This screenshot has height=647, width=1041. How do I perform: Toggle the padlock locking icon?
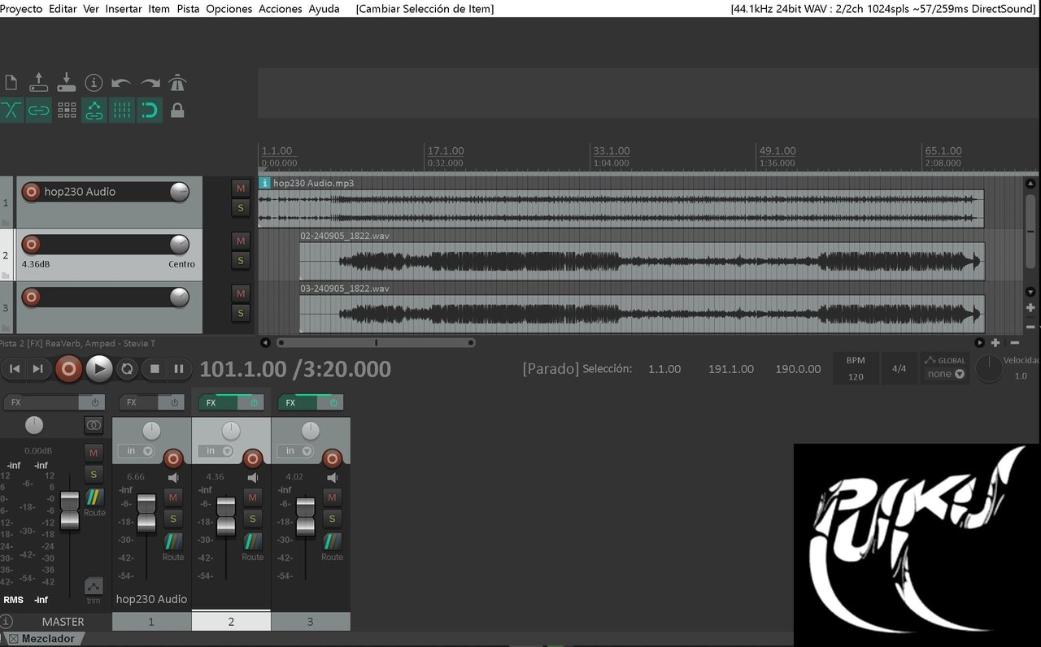point(177,110)
